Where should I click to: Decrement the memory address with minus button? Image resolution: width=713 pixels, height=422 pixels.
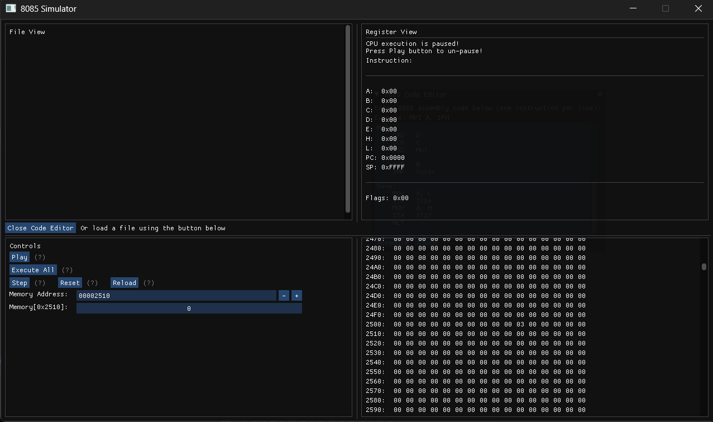[284, 296]
